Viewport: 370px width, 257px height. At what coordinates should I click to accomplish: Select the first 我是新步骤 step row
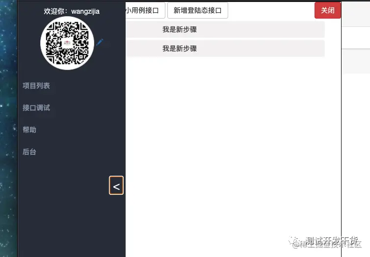click(225, 29)
